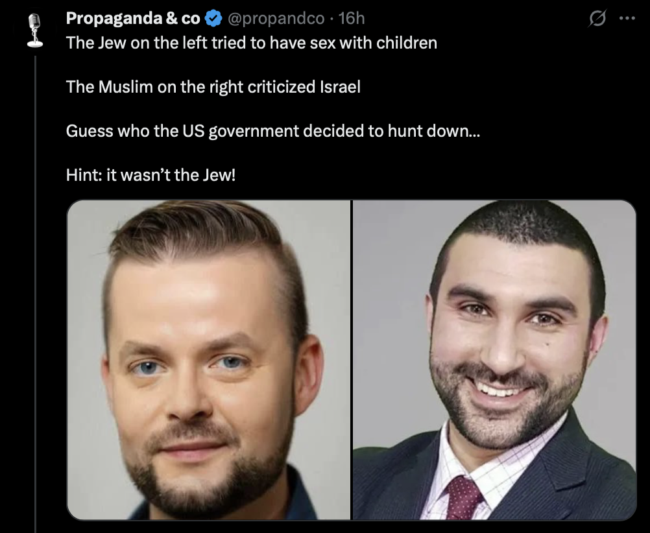Open the post via the 16h timestamp
Viewport: 650px width, 533px height.
pos(352,18)
